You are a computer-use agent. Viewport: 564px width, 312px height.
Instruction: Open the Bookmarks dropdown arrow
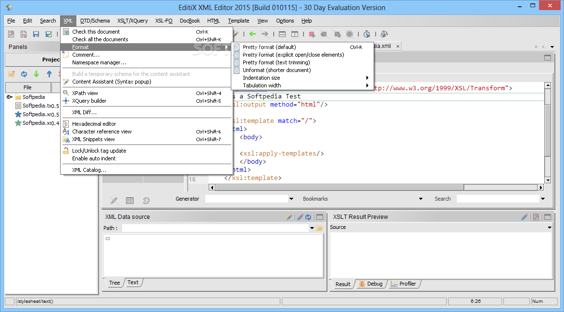point(421,199)
